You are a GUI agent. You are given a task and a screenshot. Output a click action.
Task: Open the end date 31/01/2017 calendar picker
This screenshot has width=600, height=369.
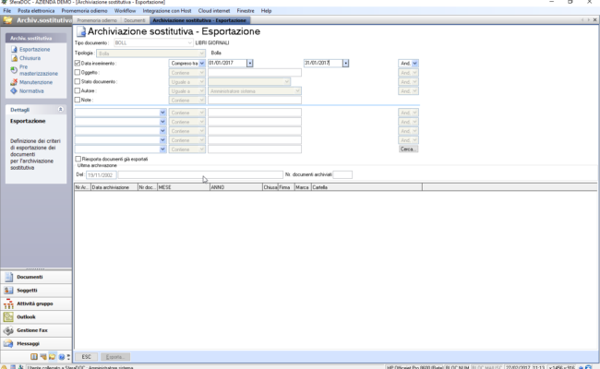point(345,63)
